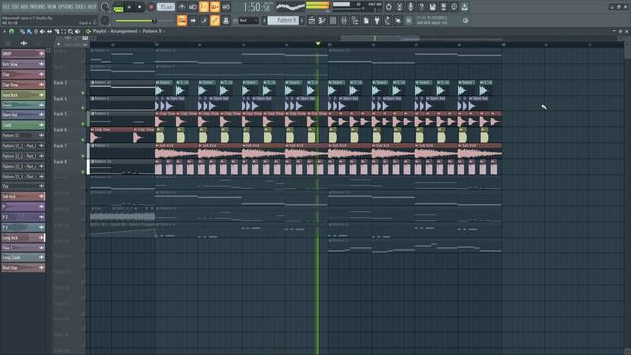Select the playlist mute tool
Viewport: 631px width, 355px height.
pos(42,31)
